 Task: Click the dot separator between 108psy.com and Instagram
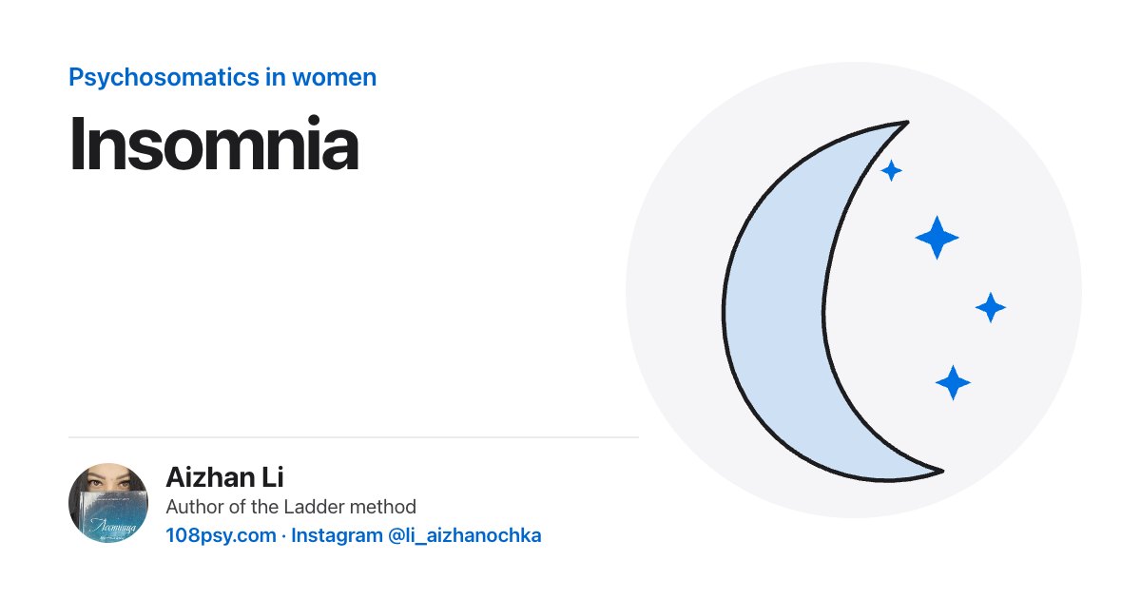click(x=283, y=536)
